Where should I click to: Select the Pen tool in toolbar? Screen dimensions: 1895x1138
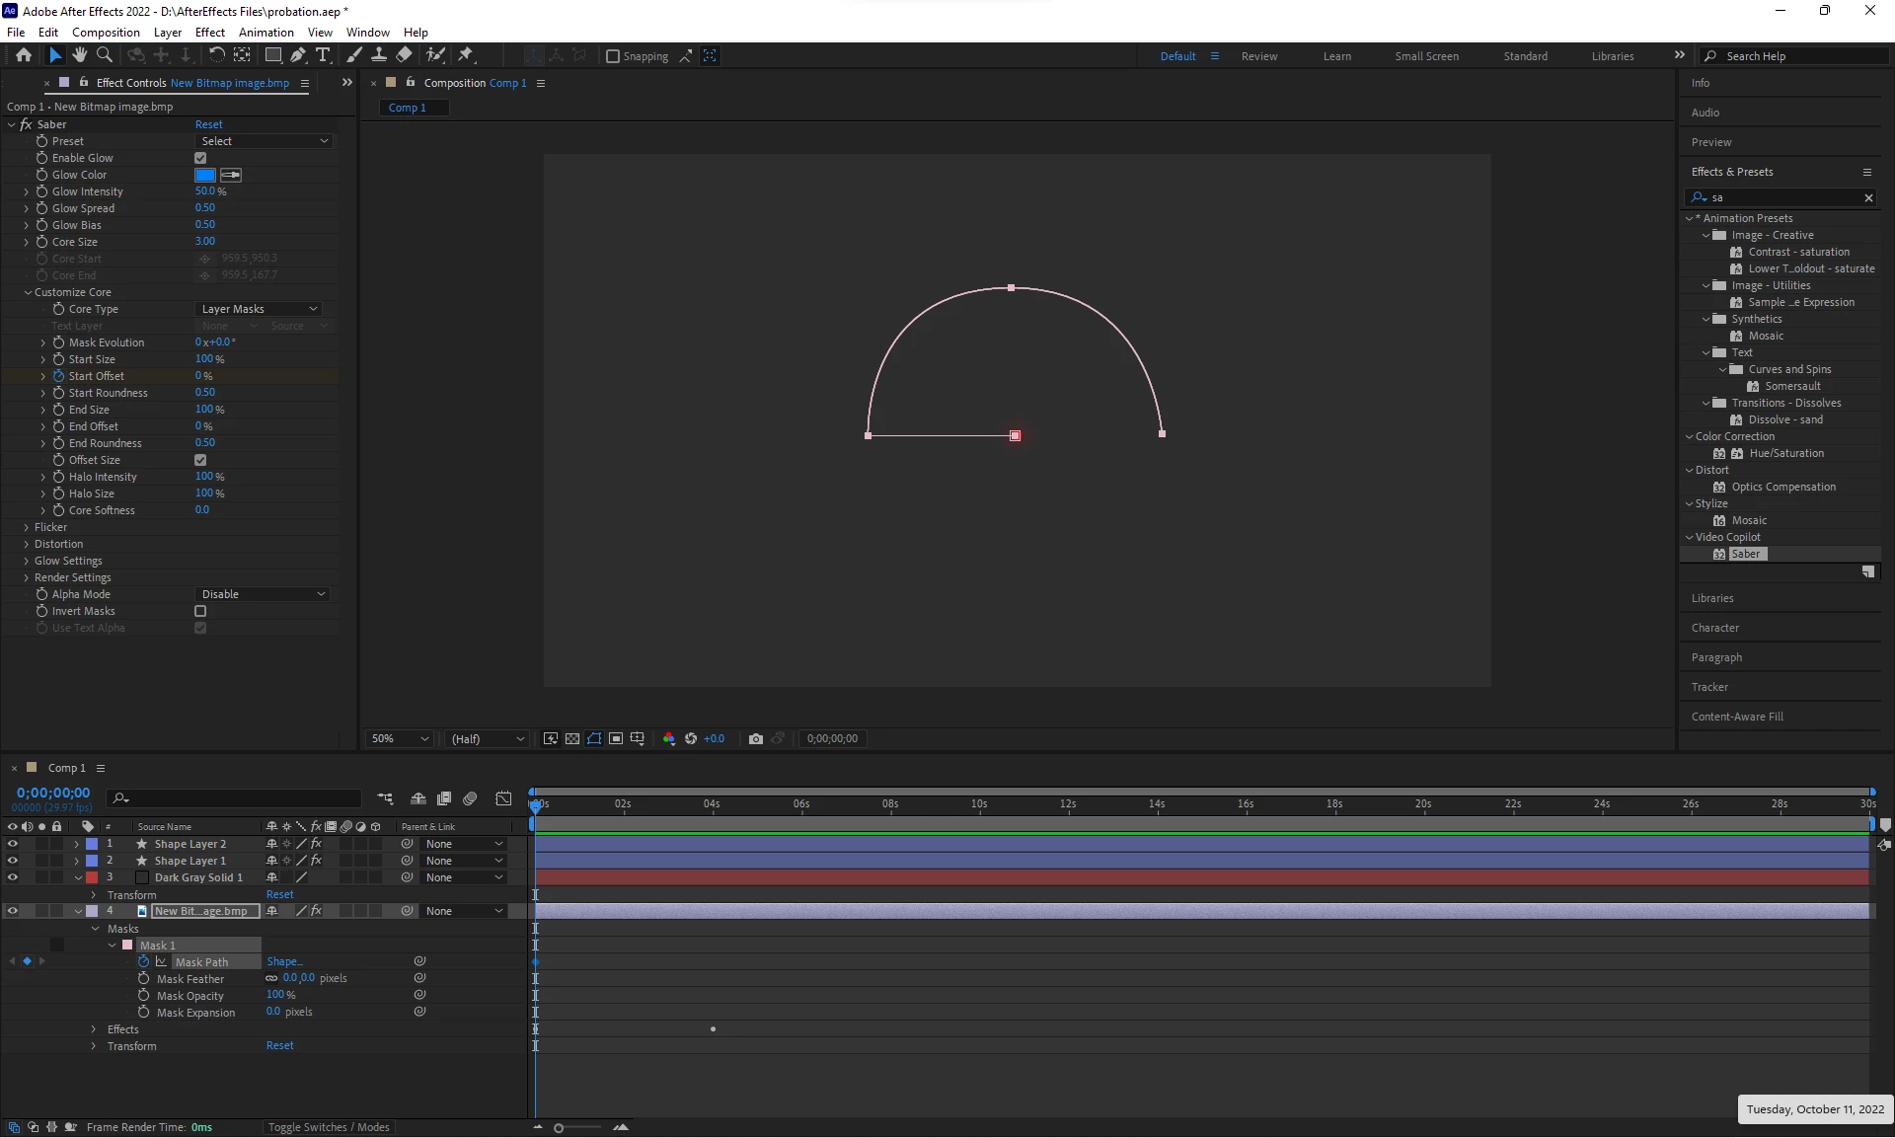298,55
